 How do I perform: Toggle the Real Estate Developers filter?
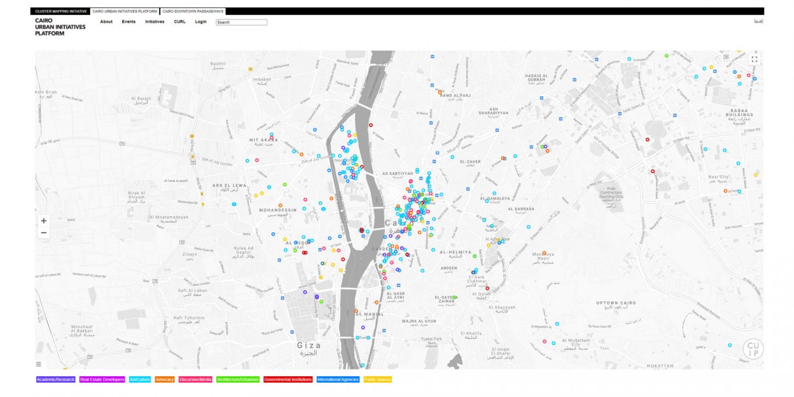(x=102, y=379)
